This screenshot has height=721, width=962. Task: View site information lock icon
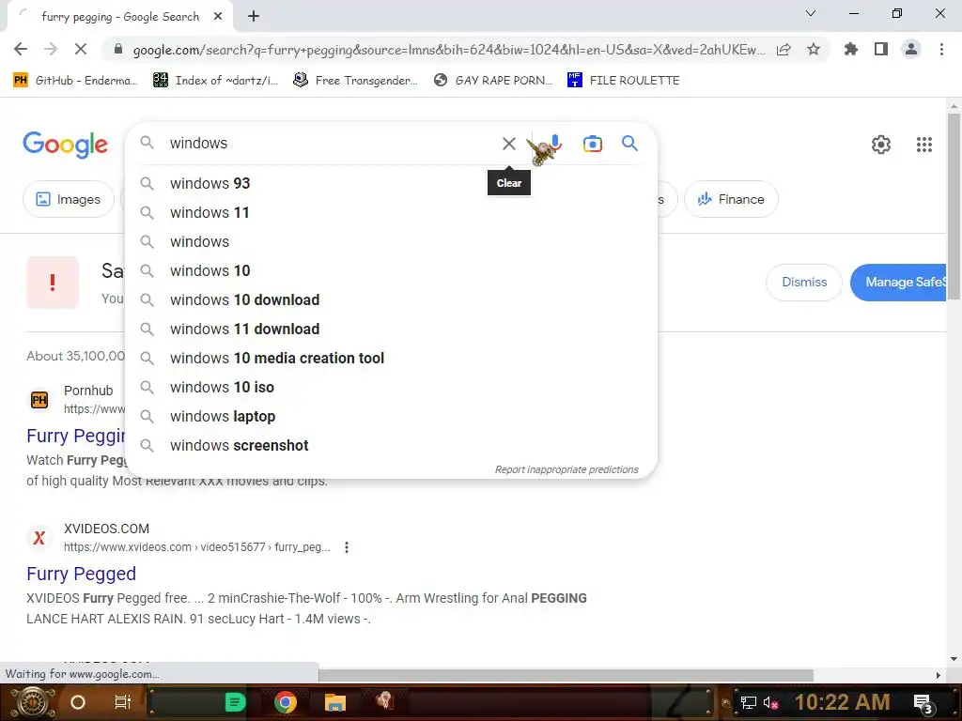118,49
